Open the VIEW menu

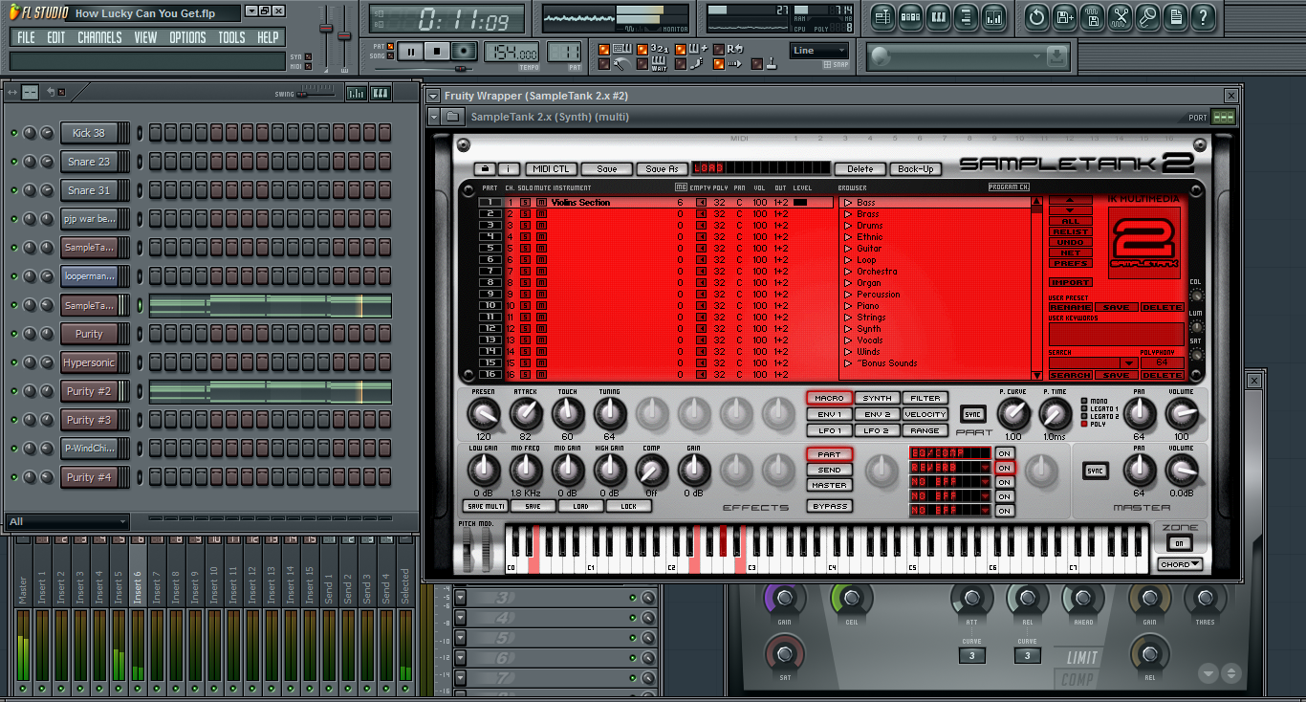click(145, 37)
